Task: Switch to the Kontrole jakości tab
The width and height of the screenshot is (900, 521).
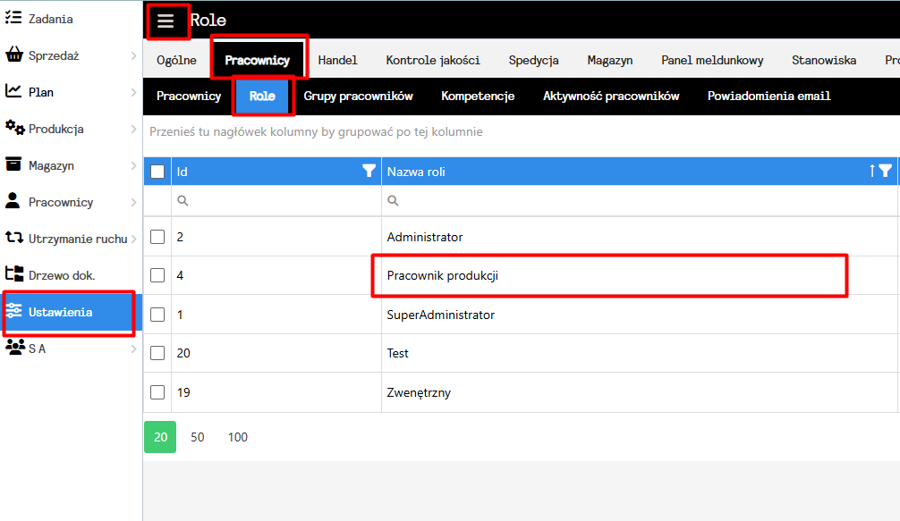Action: pos(433,60)
